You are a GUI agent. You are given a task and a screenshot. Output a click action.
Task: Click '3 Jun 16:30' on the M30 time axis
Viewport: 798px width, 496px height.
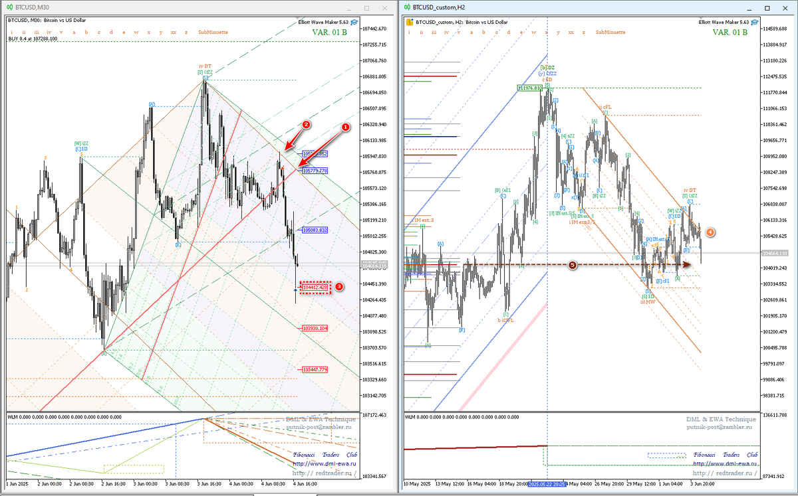pos(210,484)
